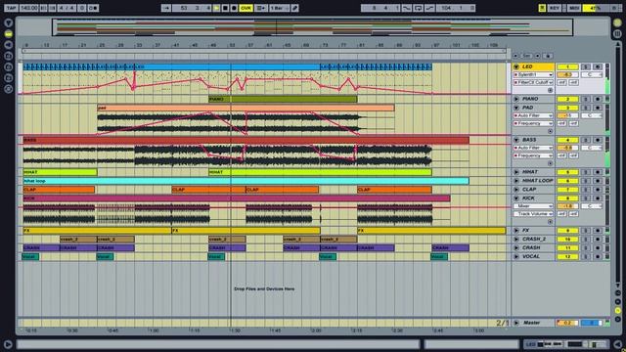Screen dimensions: 626x352
Task: Adjust the LED track volume slider
Action: coord(567,74)
